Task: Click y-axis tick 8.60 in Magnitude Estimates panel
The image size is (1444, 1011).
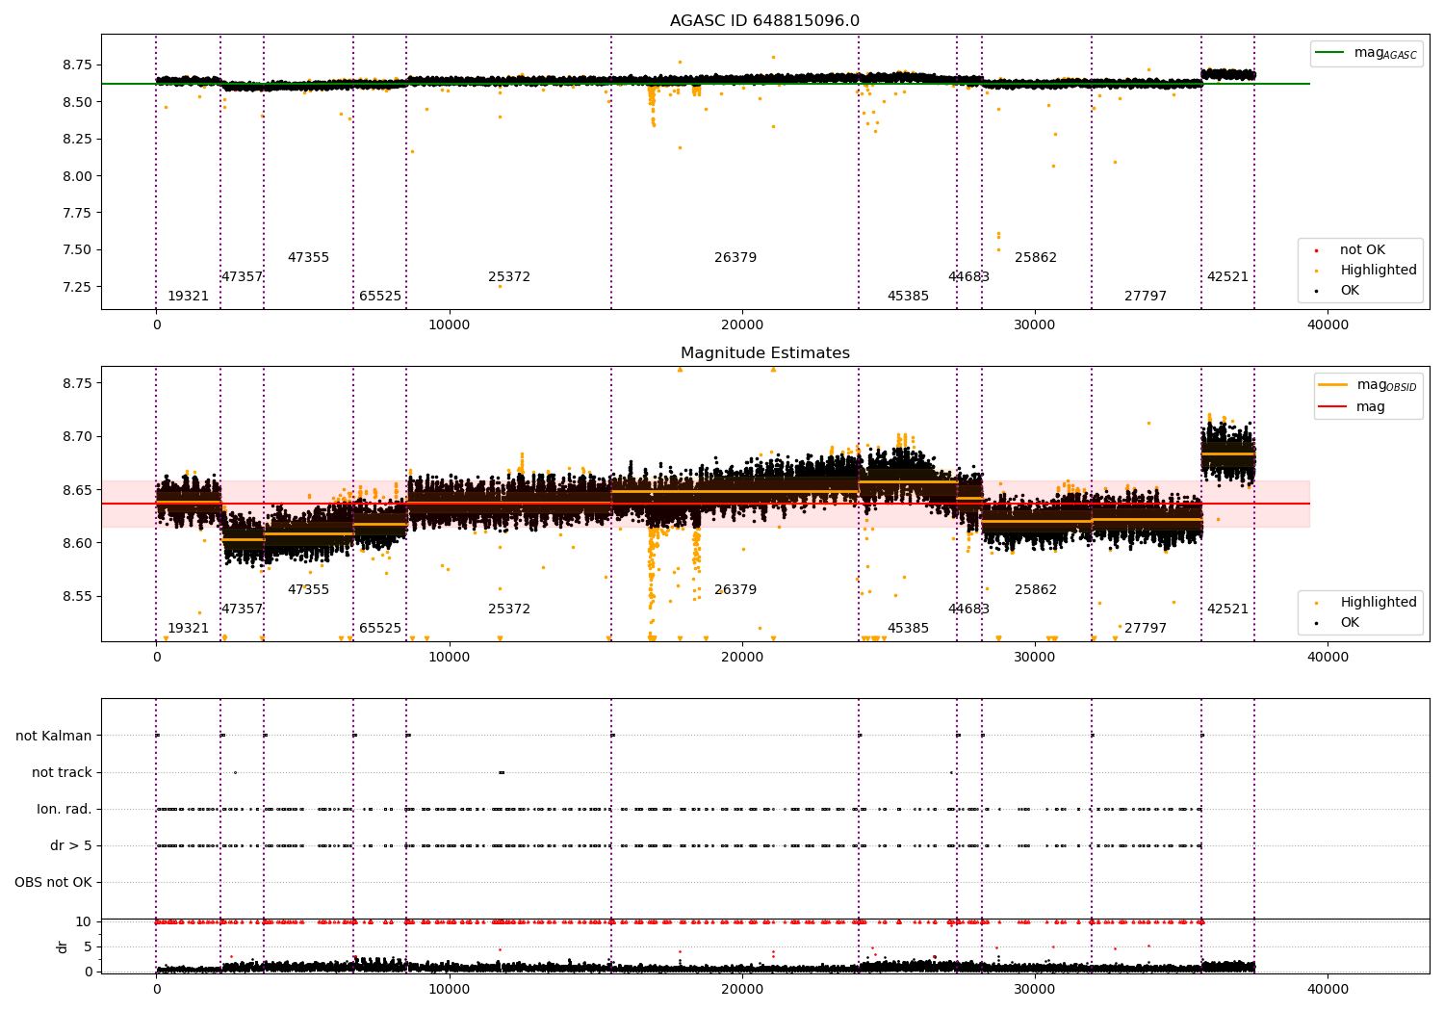Action: (x=79, y=543)
